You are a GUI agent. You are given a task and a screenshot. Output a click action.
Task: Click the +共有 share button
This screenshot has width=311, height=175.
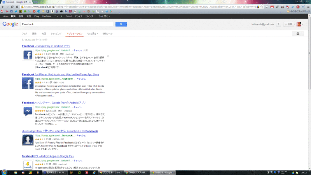coord(288,24)
